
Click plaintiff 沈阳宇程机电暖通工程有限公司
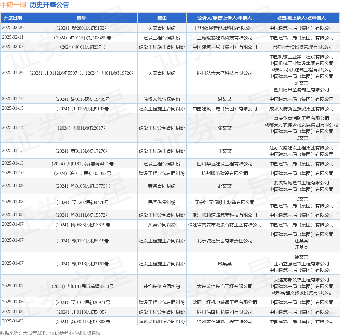(225, 302)
